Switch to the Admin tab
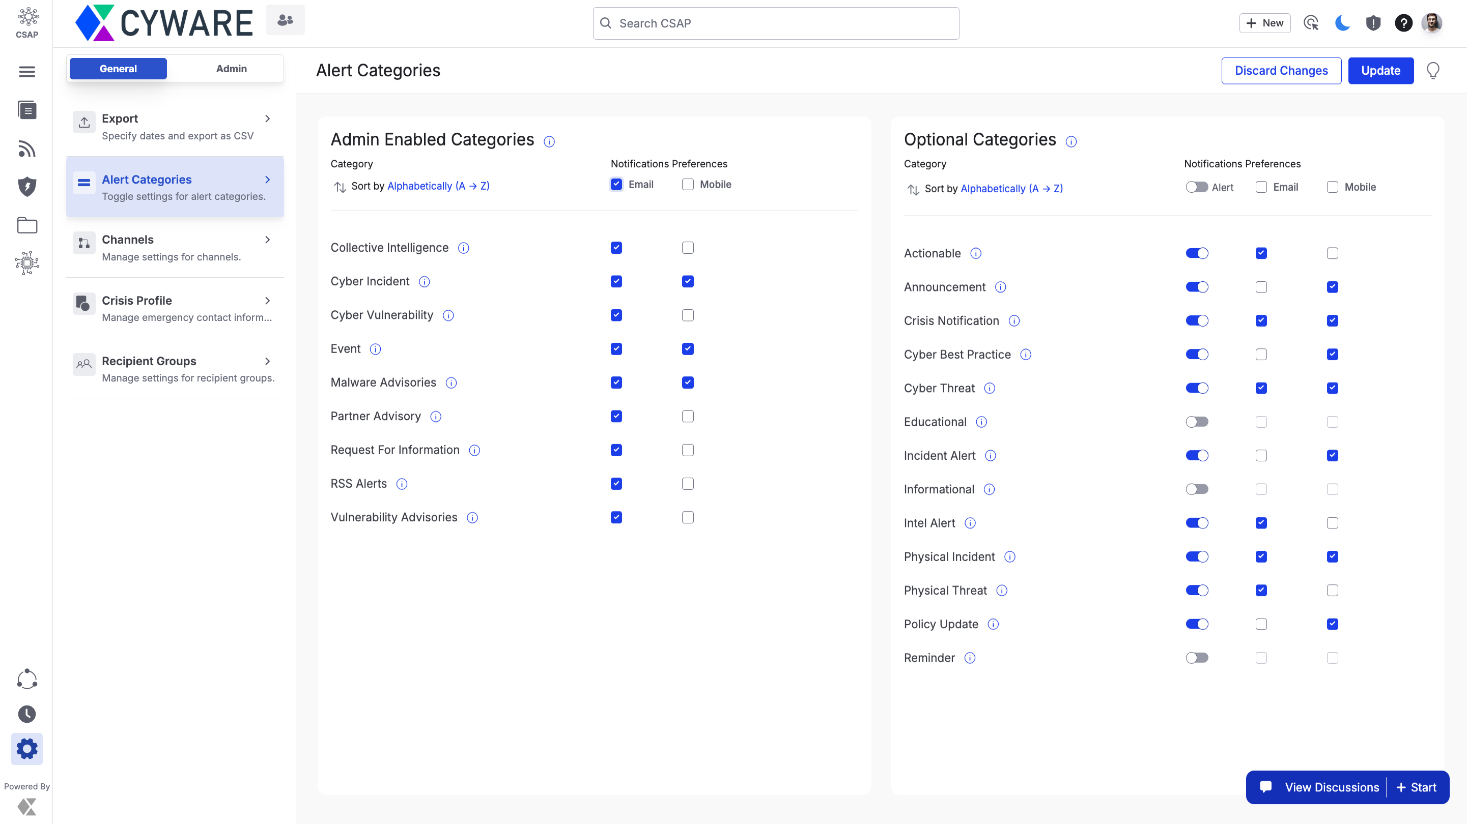This screenshot has width=1467, height=824. (231, 69)
